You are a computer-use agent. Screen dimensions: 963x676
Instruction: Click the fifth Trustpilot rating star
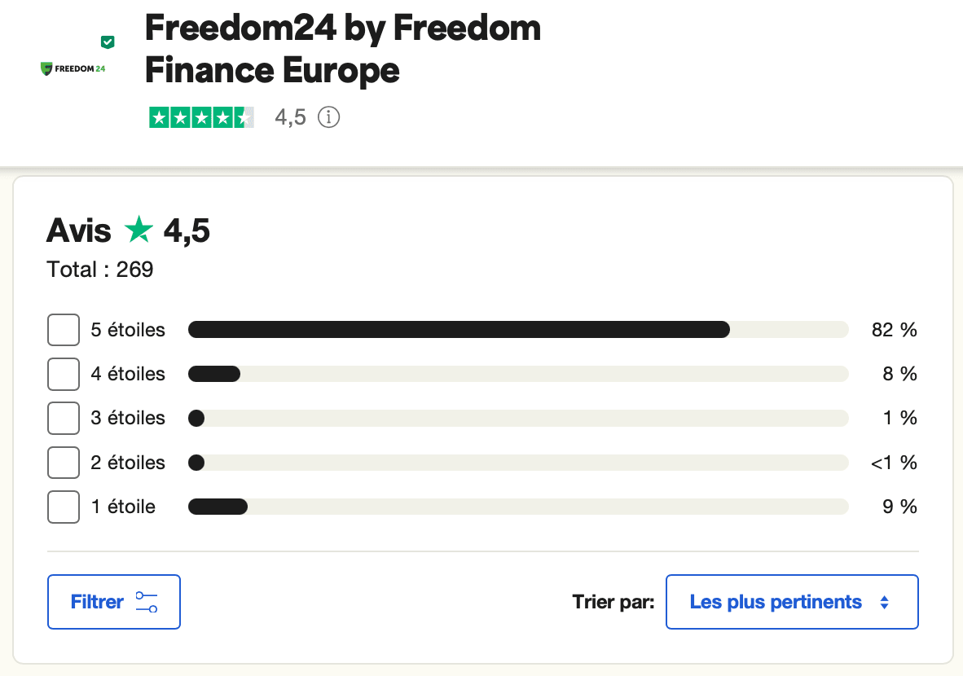[244, 116]
